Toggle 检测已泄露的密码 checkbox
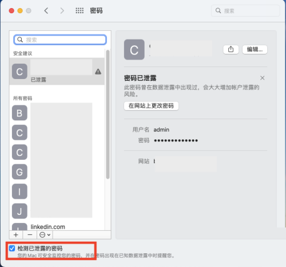Screen dimensions: 286x267 12,248
